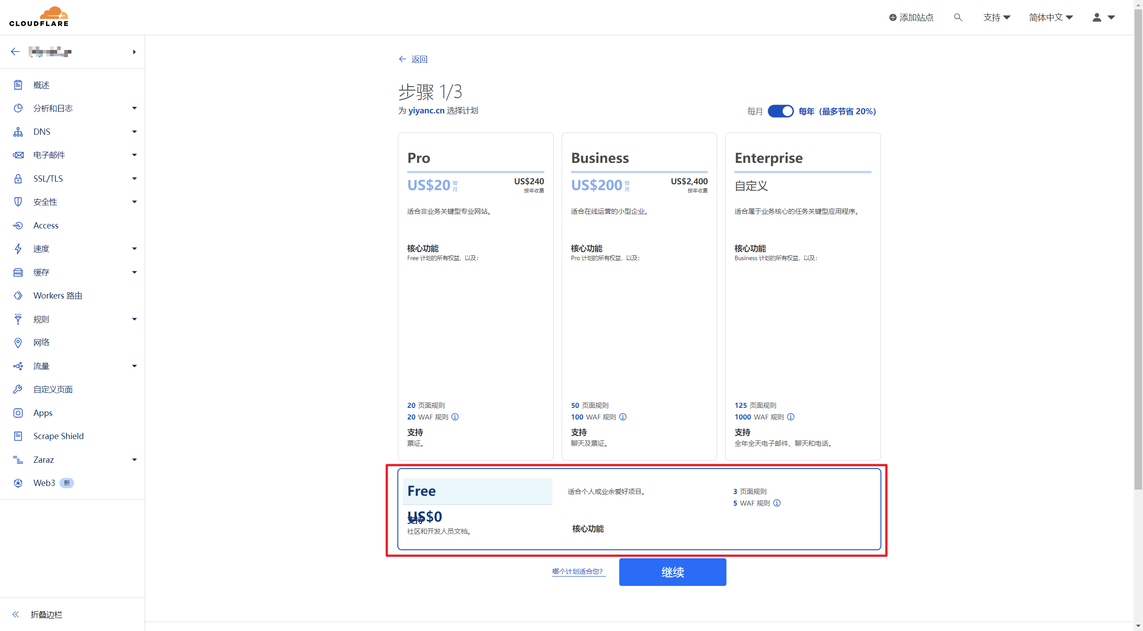Click the 每月 label
Screen dimensions: 1143x631
tap(755, 111)
